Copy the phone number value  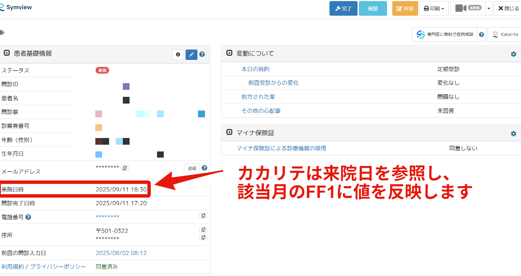coord(203,216)
